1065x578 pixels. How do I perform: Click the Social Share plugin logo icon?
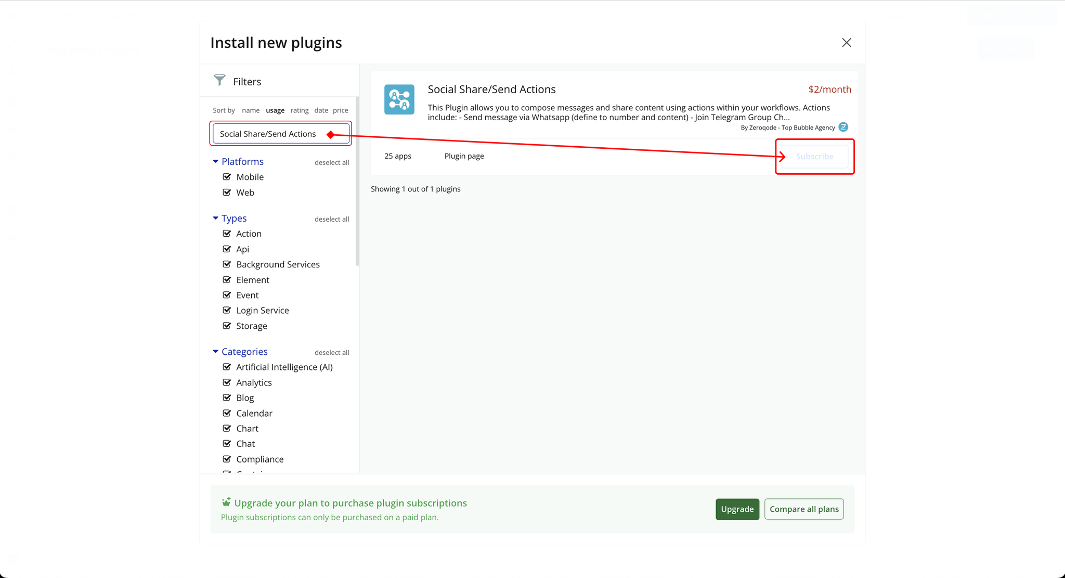pyautogui.click(x=399, y=99)
